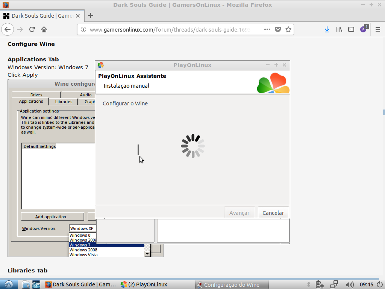This screenshot has width=385, height=289.
Task: Click the 'Configurar o Wine' label in PlayOnLinux
Action: click(125, 103)
